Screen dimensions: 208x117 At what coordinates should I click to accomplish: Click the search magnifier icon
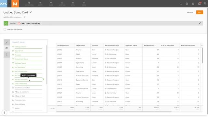click(181, 4)
